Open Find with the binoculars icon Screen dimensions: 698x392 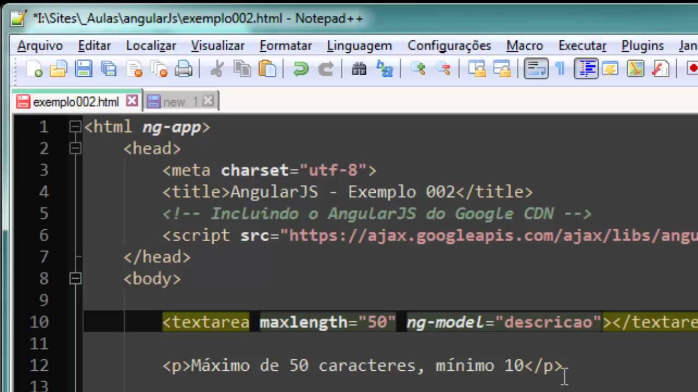coord(359,69)
